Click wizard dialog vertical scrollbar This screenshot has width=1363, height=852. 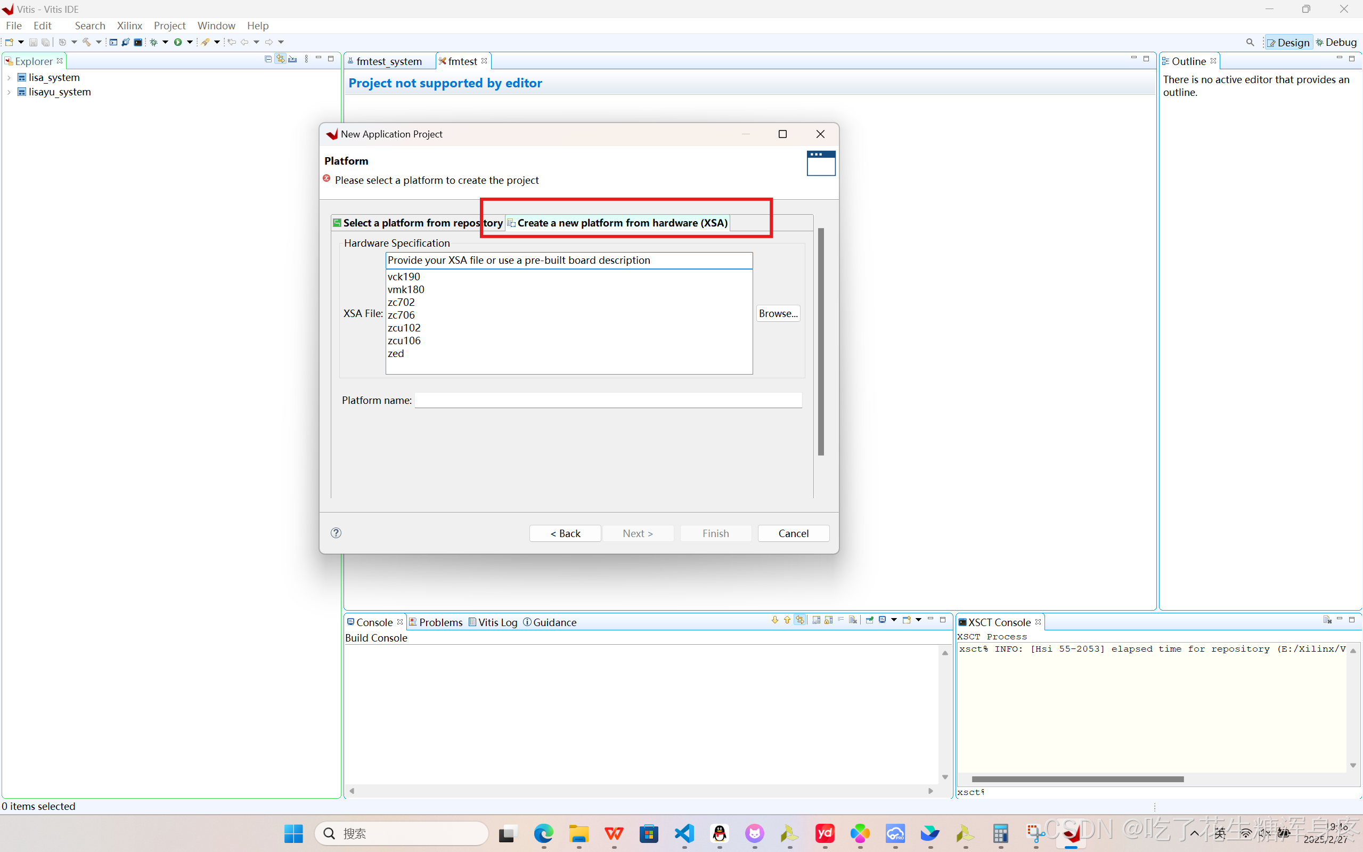coord(821,342)
